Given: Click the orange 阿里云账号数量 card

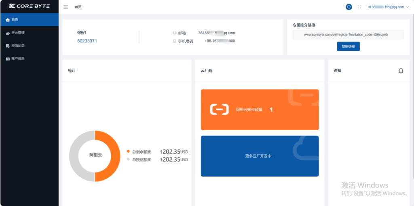Looking at the screenshot, I should tap(260, 110).
